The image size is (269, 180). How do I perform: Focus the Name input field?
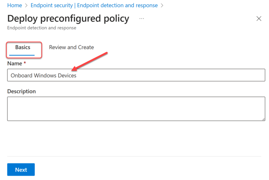click(x=136, y=75)
